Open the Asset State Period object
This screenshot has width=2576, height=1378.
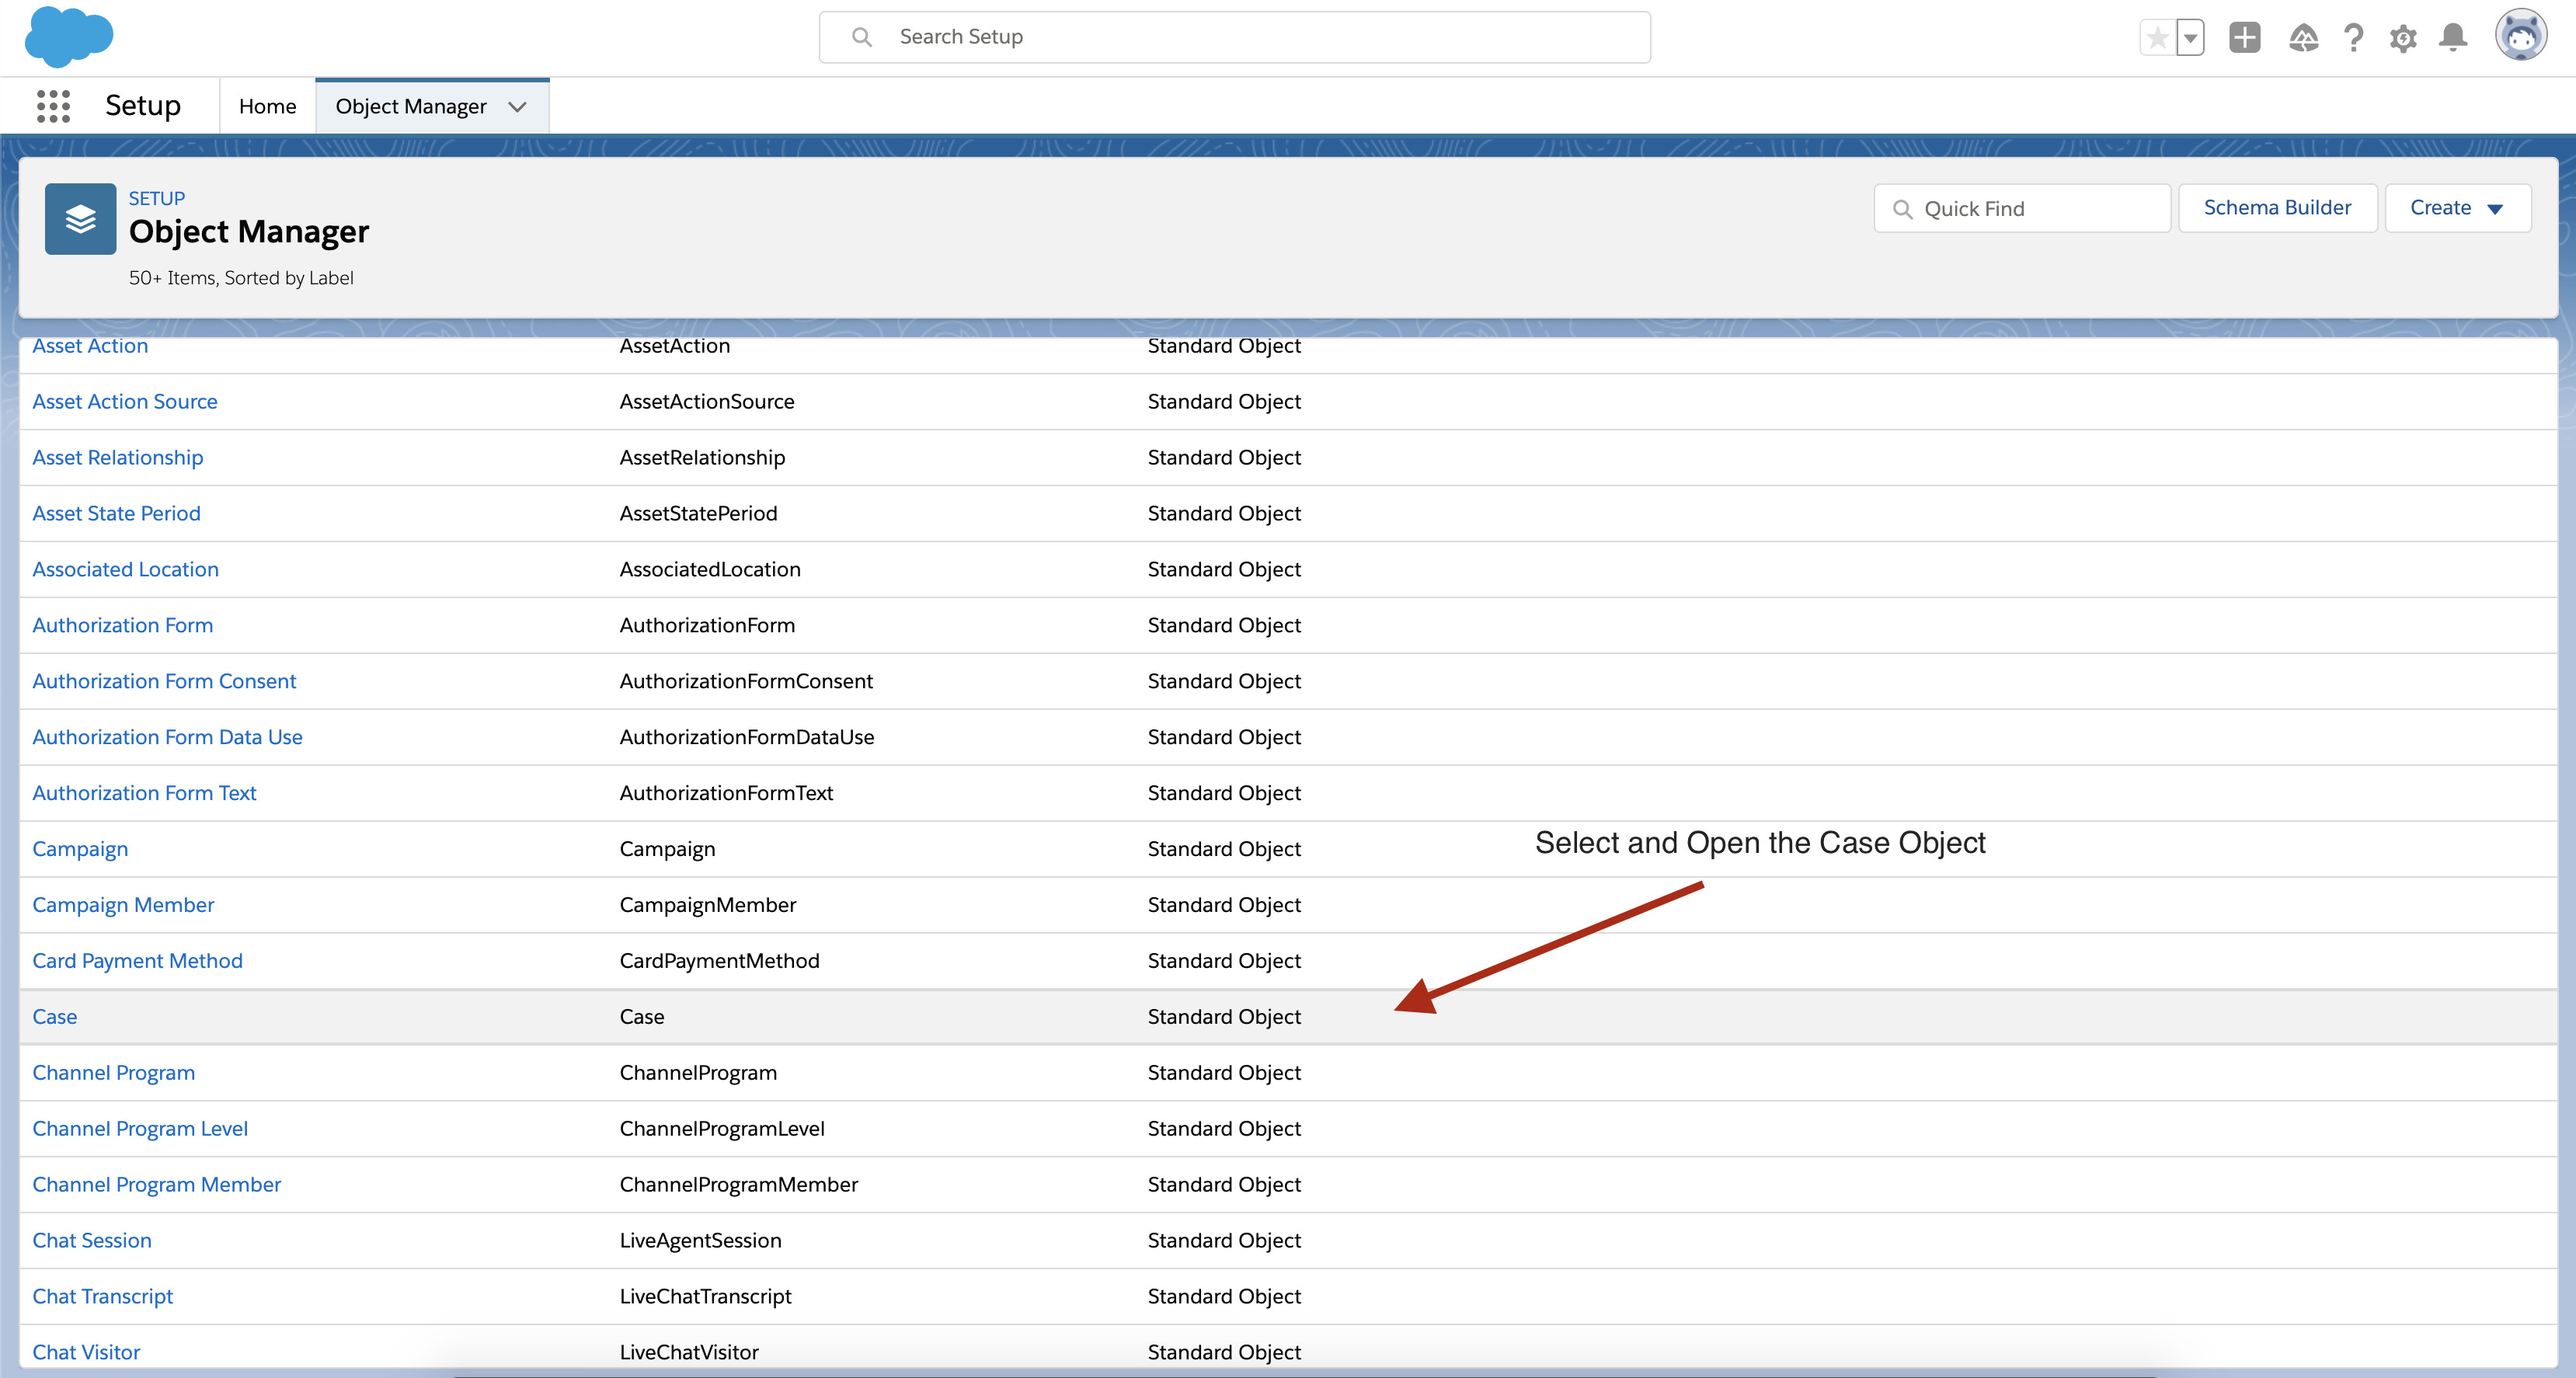pos(116,513)
